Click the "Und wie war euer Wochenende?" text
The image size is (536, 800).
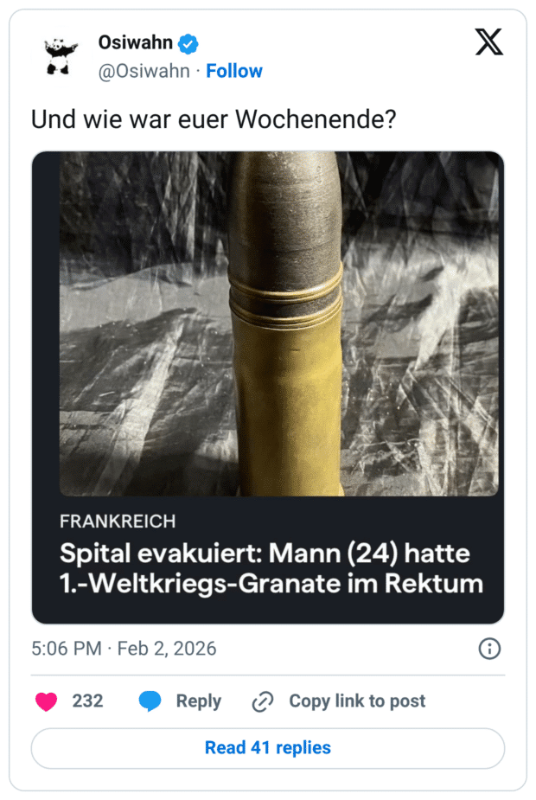(x=214, y=119)
